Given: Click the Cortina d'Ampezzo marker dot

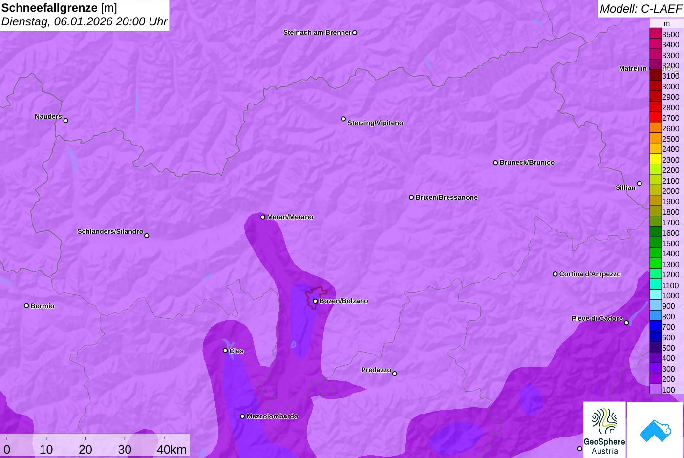Looking at the screenshot, I should click(555, 274).
